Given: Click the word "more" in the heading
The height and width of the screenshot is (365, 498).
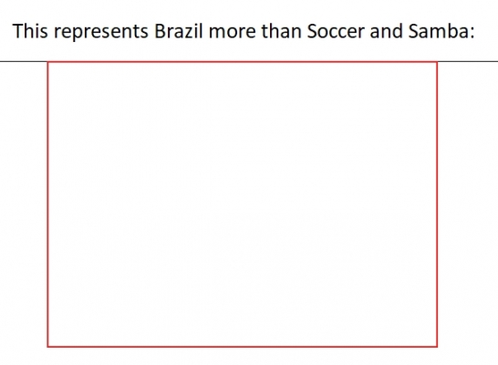Looking at the screenshot, I should point(233,34).
